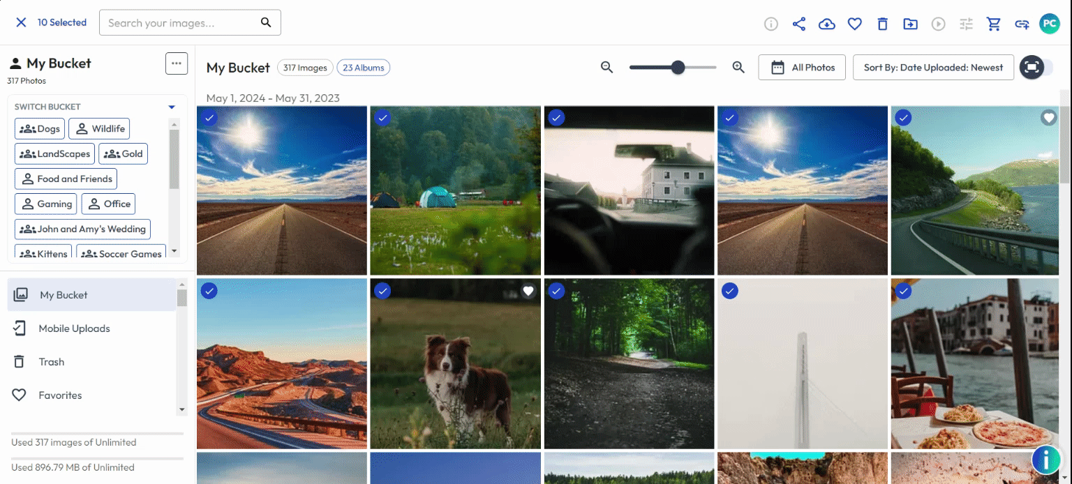Zoom out the thumbnail grid

coord(607,67)
